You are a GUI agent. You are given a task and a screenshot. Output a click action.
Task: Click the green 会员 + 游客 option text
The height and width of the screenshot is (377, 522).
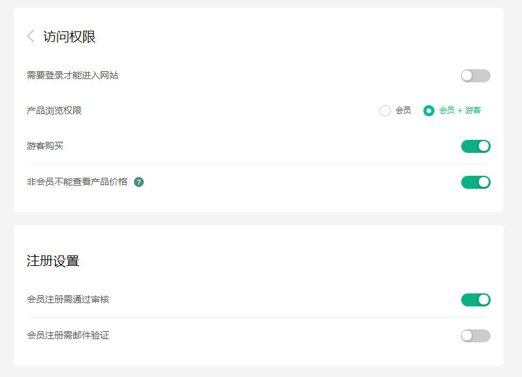[460, 111]
